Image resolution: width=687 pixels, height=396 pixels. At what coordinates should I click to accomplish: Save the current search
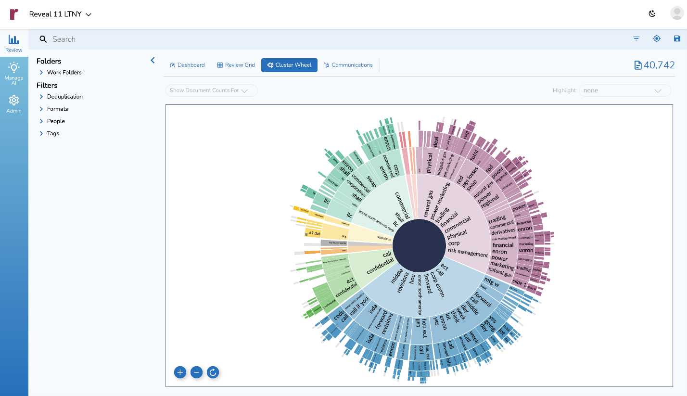[x=677, y=38]
